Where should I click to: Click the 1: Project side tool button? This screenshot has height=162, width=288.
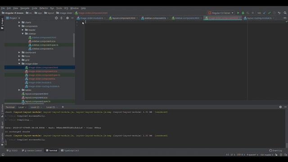tap(2, 23)
